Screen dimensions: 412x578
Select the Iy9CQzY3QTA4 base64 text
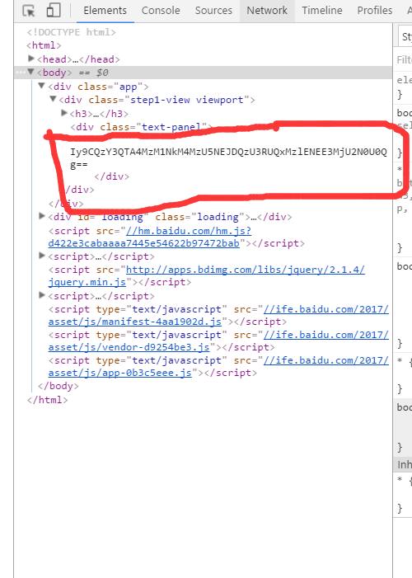point(228,152)
